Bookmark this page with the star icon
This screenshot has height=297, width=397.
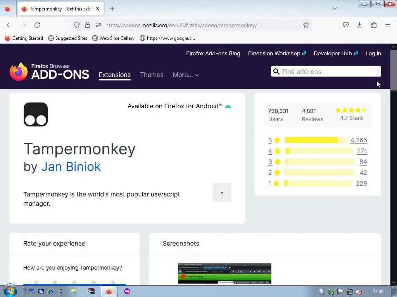tap(306, 25)
